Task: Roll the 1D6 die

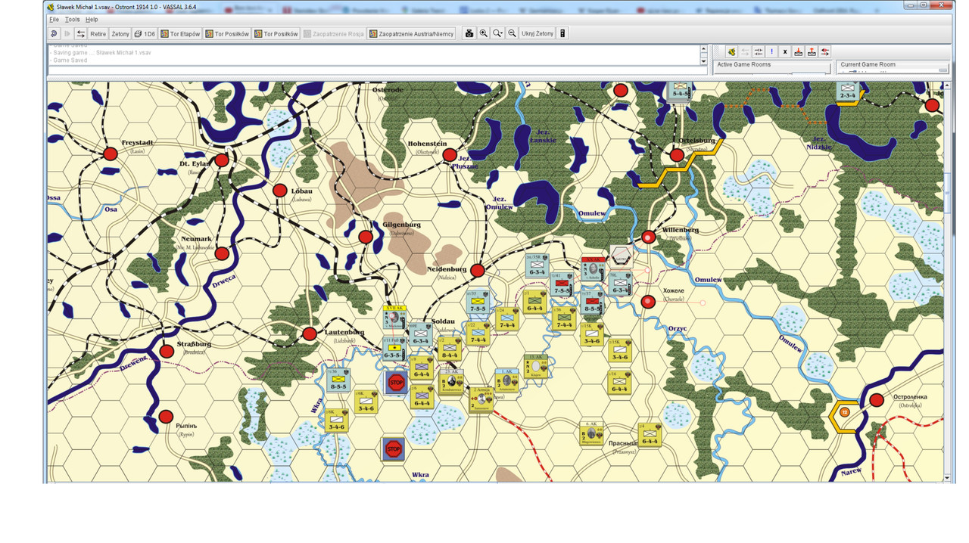Action: pos(145,34)
